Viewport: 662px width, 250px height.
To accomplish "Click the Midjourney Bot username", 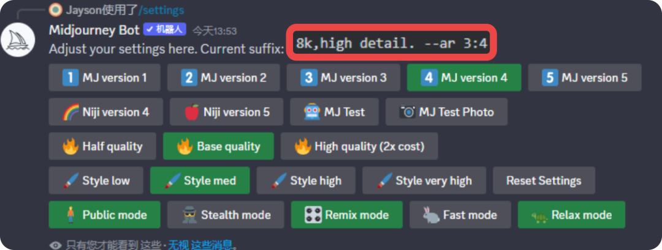I will 94,30.
